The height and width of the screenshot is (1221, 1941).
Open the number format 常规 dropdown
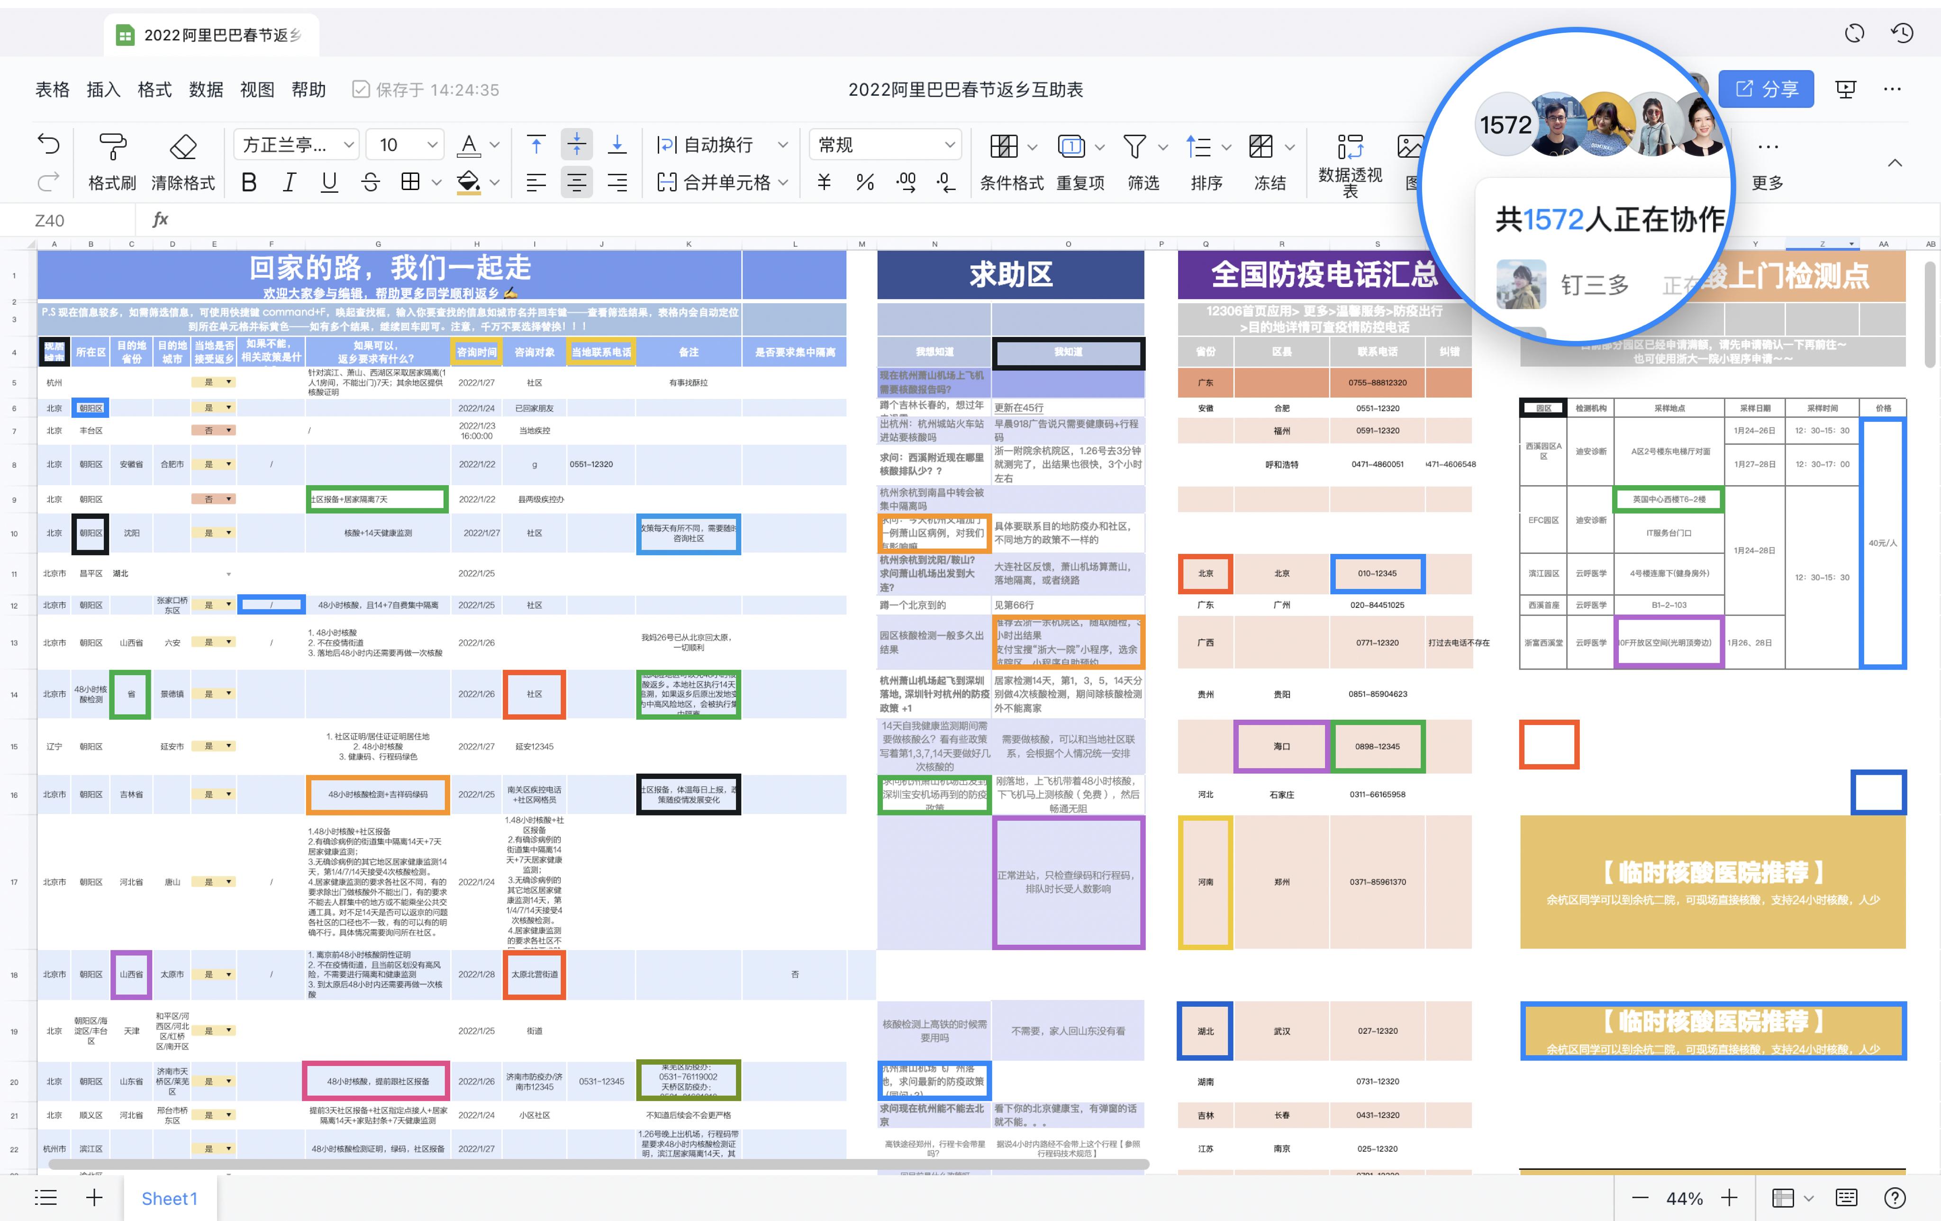(885, 145)
